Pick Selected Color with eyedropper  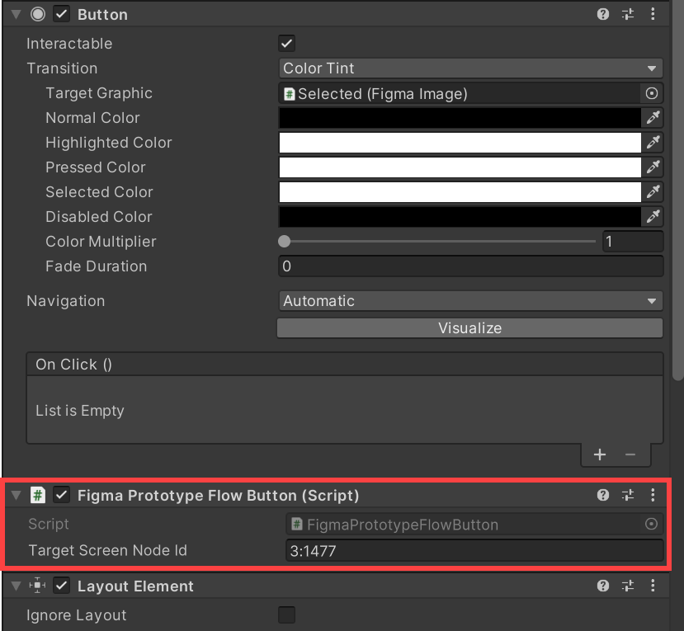coord(653,192)
